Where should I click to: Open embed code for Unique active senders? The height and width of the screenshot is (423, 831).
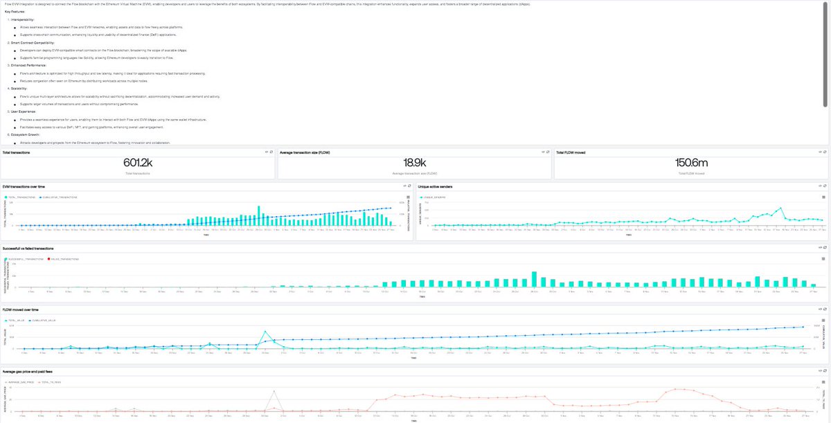coord(820,186)
